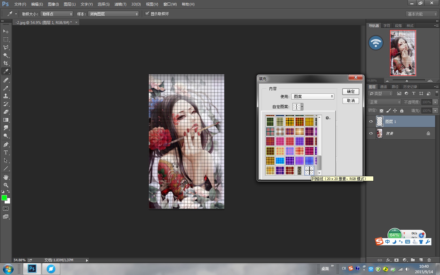Click the delete layer trash icon

click(x=429, y=260)
